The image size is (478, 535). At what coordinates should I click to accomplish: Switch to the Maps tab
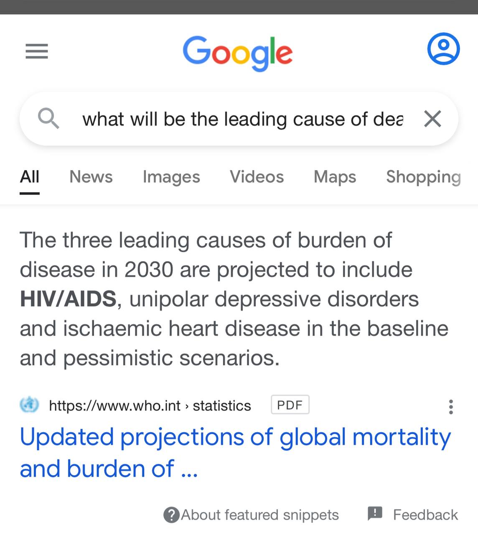[x=335, y=177]
